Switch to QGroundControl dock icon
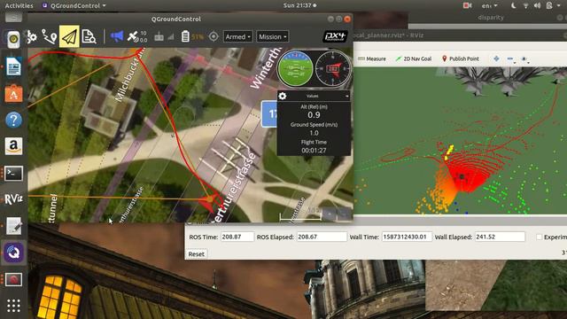 tap(13, 252)
